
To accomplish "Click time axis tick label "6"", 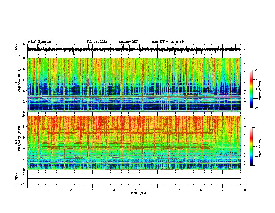I will point(158,190).
